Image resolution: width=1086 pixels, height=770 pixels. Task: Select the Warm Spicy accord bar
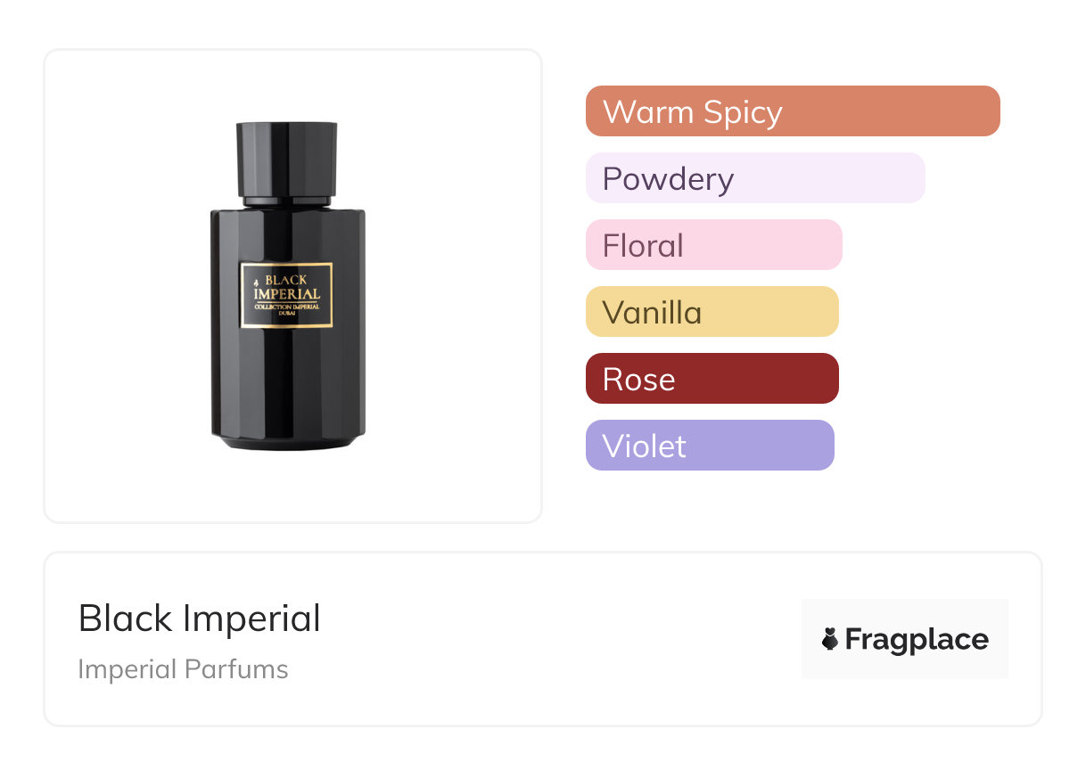[x=793, y=111]
